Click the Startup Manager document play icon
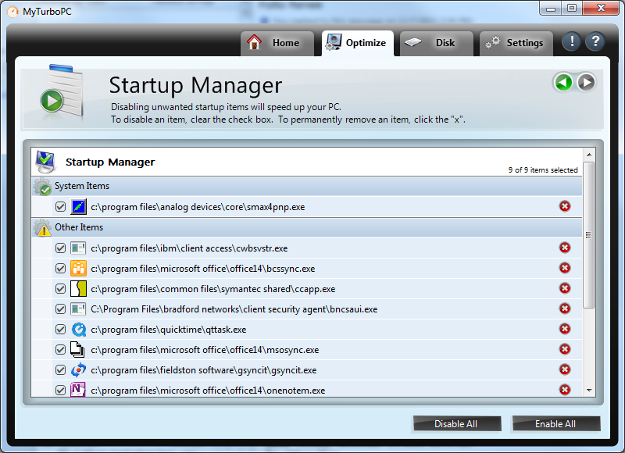The image size is (625, 453). [x=62, y=92]
